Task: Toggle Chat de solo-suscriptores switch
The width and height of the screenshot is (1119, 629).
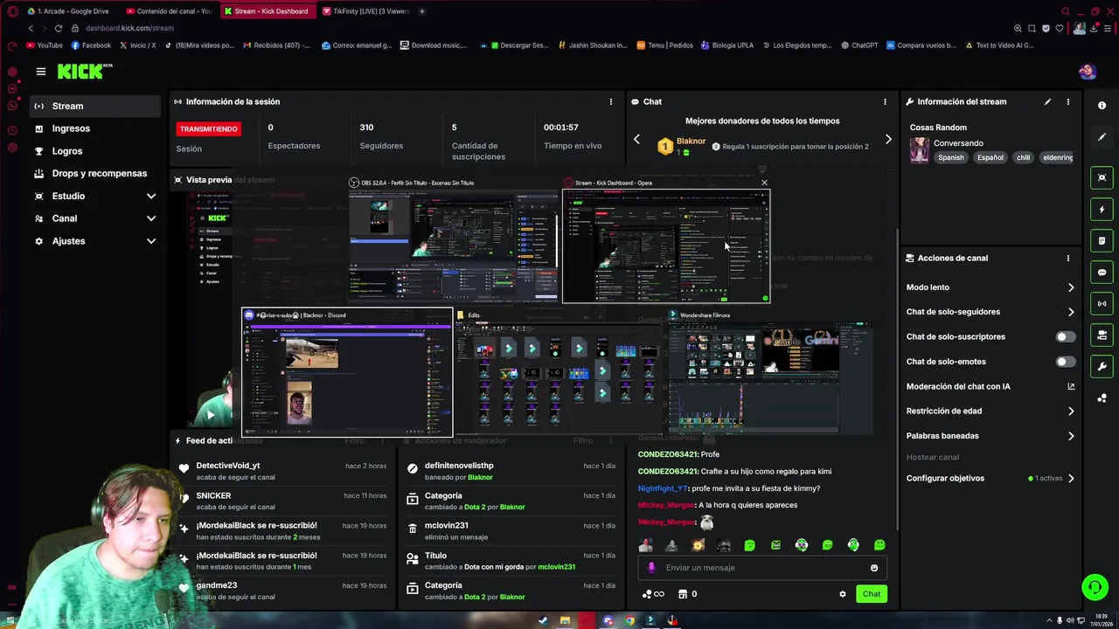Action: click(x=1065, y=337)
